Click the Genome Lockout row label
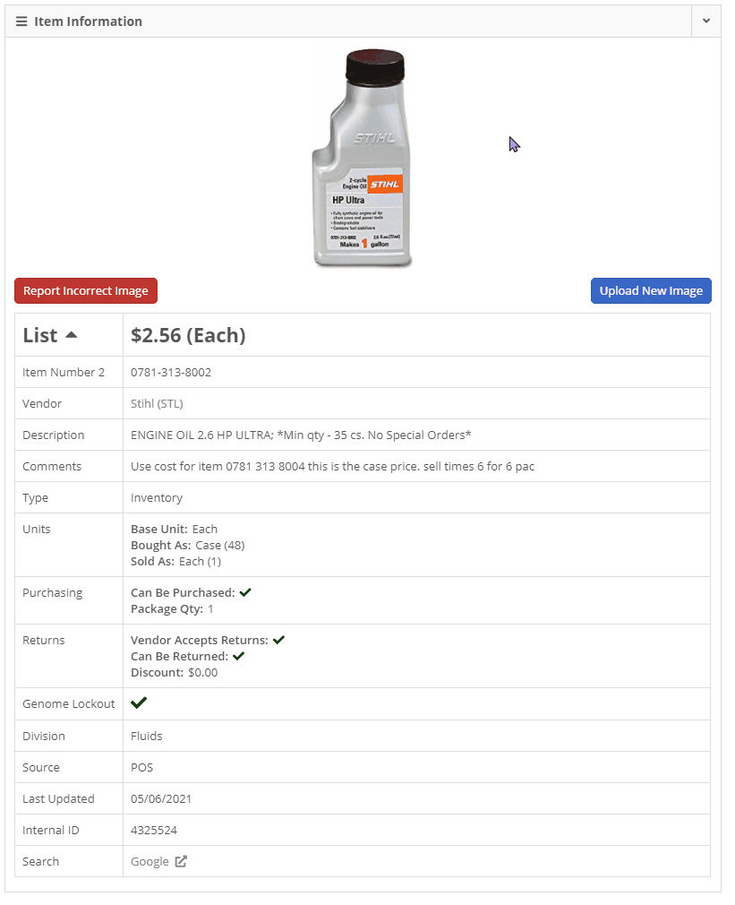 69,703
